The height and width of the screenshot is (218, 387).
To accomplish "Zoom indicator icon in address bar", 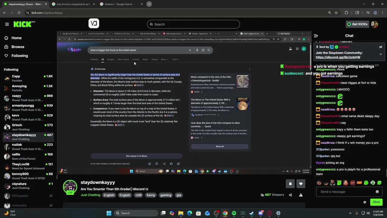I will [x=330, y=13].
